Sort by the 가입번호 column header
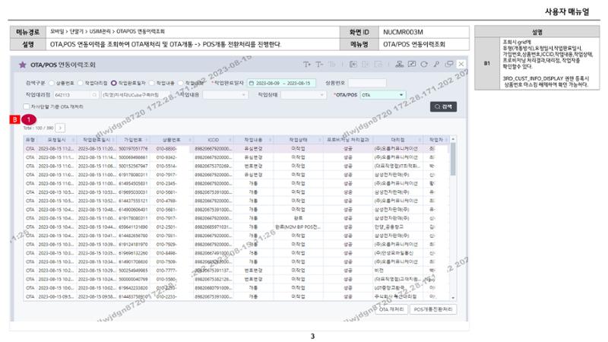 pyautogui.click(x=133, y=140)
